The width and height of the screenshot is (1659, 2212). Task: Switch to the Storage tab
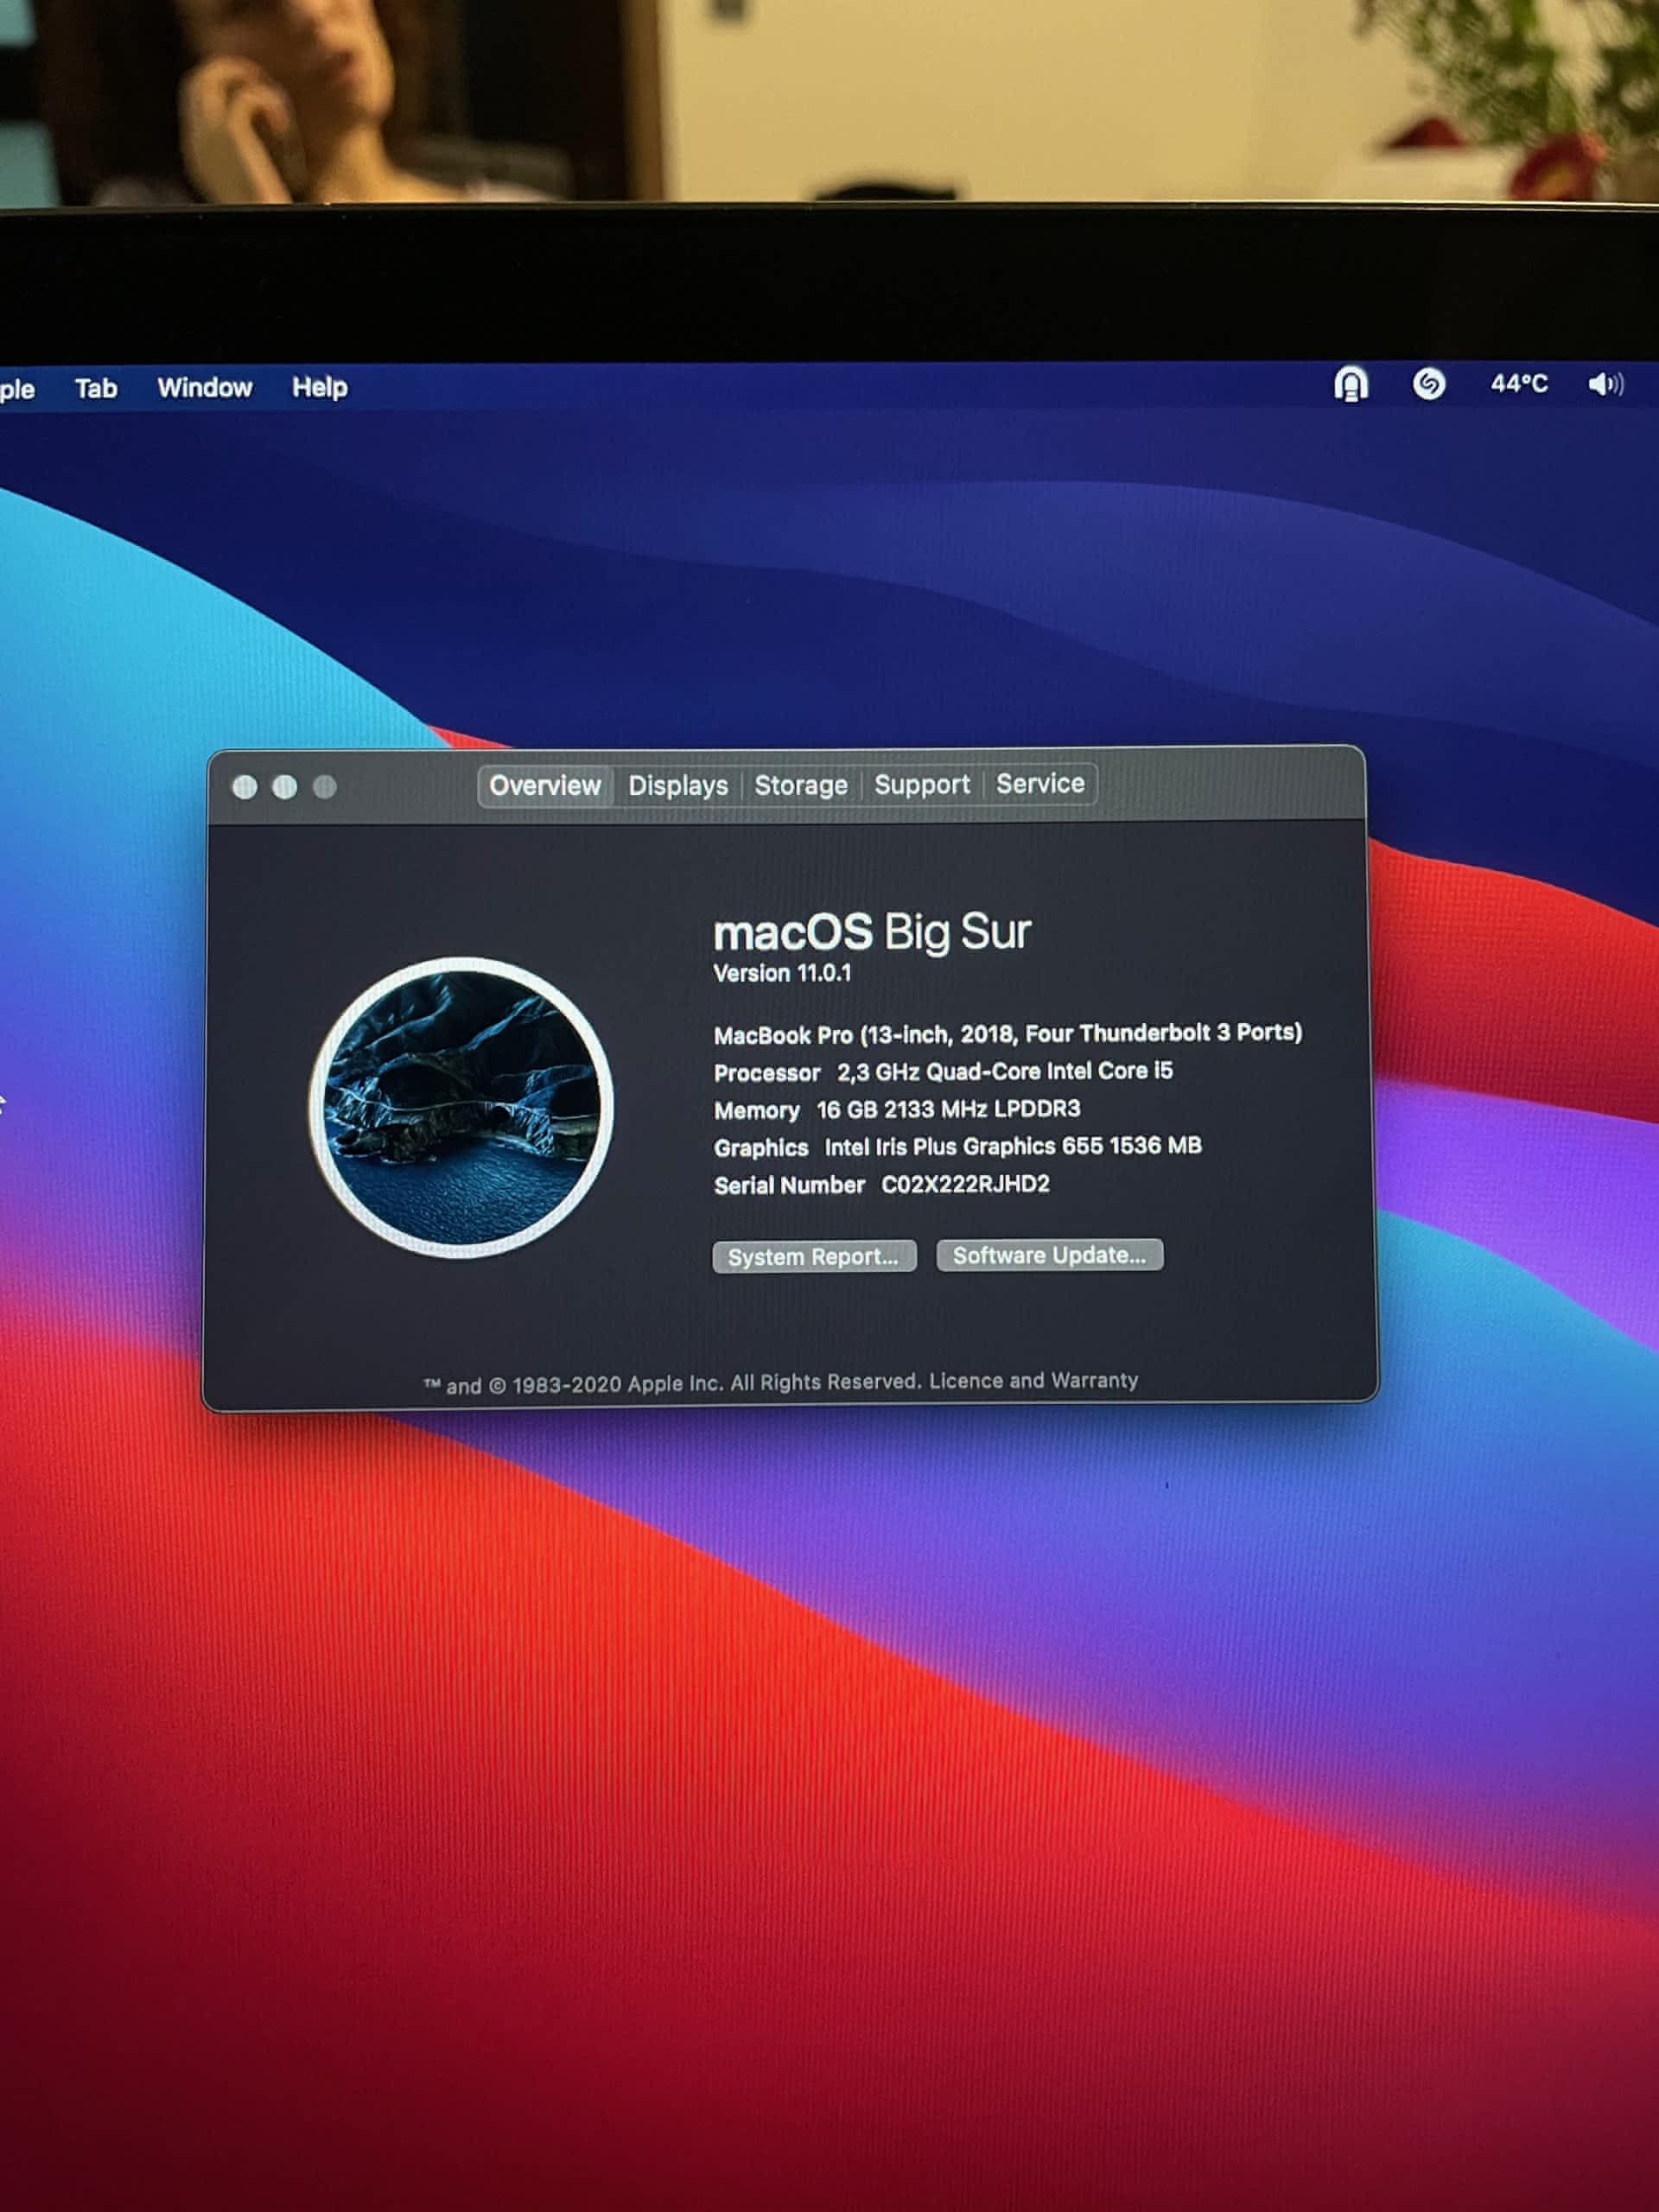[x=800, y=785]
